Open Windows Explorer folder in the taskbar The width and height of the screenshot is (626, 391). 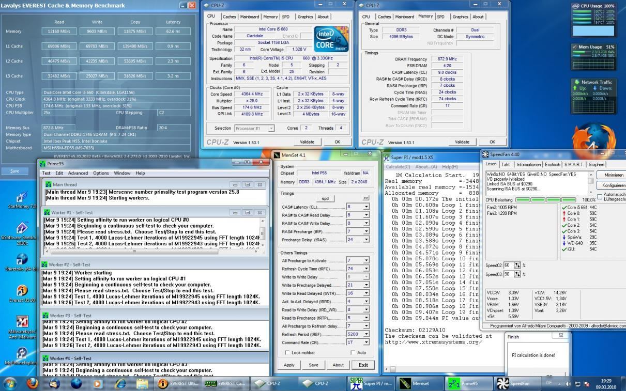click(x=142, y=383)
